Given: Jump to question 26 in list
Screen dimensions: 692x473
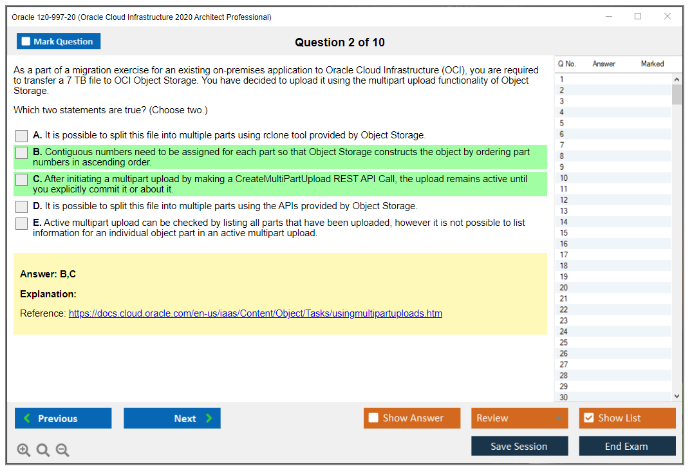Looking at the screenshot, I should 613,354.
